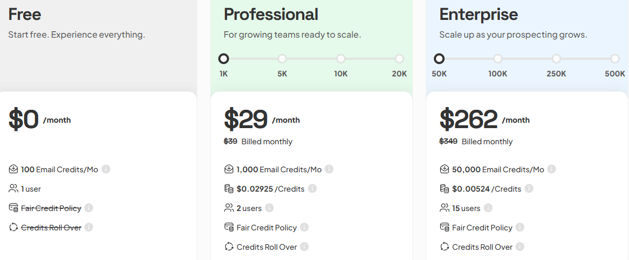Click 'Billed monthly' under the $29 price
This screenshot has width=629, height=260.
[267, 142]
